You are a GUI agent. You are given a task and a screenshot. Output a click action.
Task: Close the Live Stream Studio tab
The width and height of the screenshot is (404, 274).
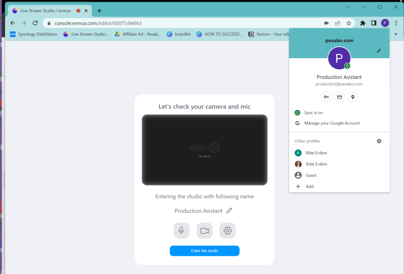coord(86,11)
